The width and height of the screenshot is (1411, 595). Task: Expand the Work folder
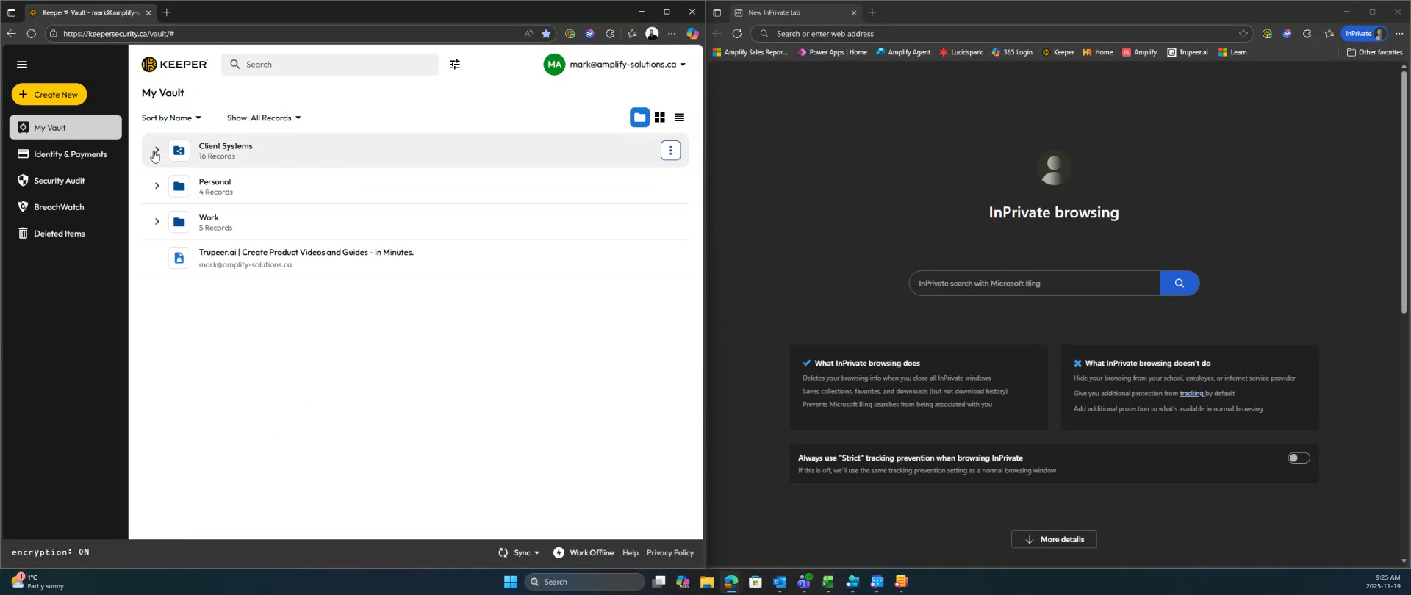(157, 222)
